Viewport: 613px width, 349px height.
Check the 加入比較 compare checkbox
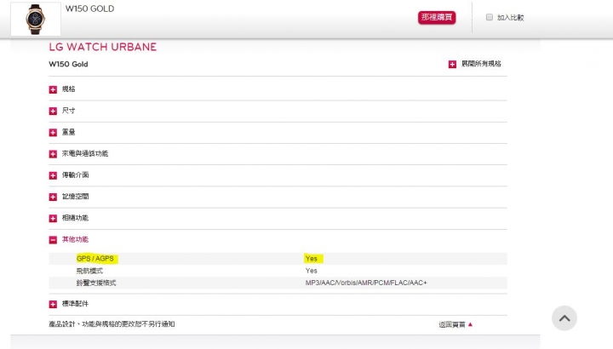tap(489, 17)
